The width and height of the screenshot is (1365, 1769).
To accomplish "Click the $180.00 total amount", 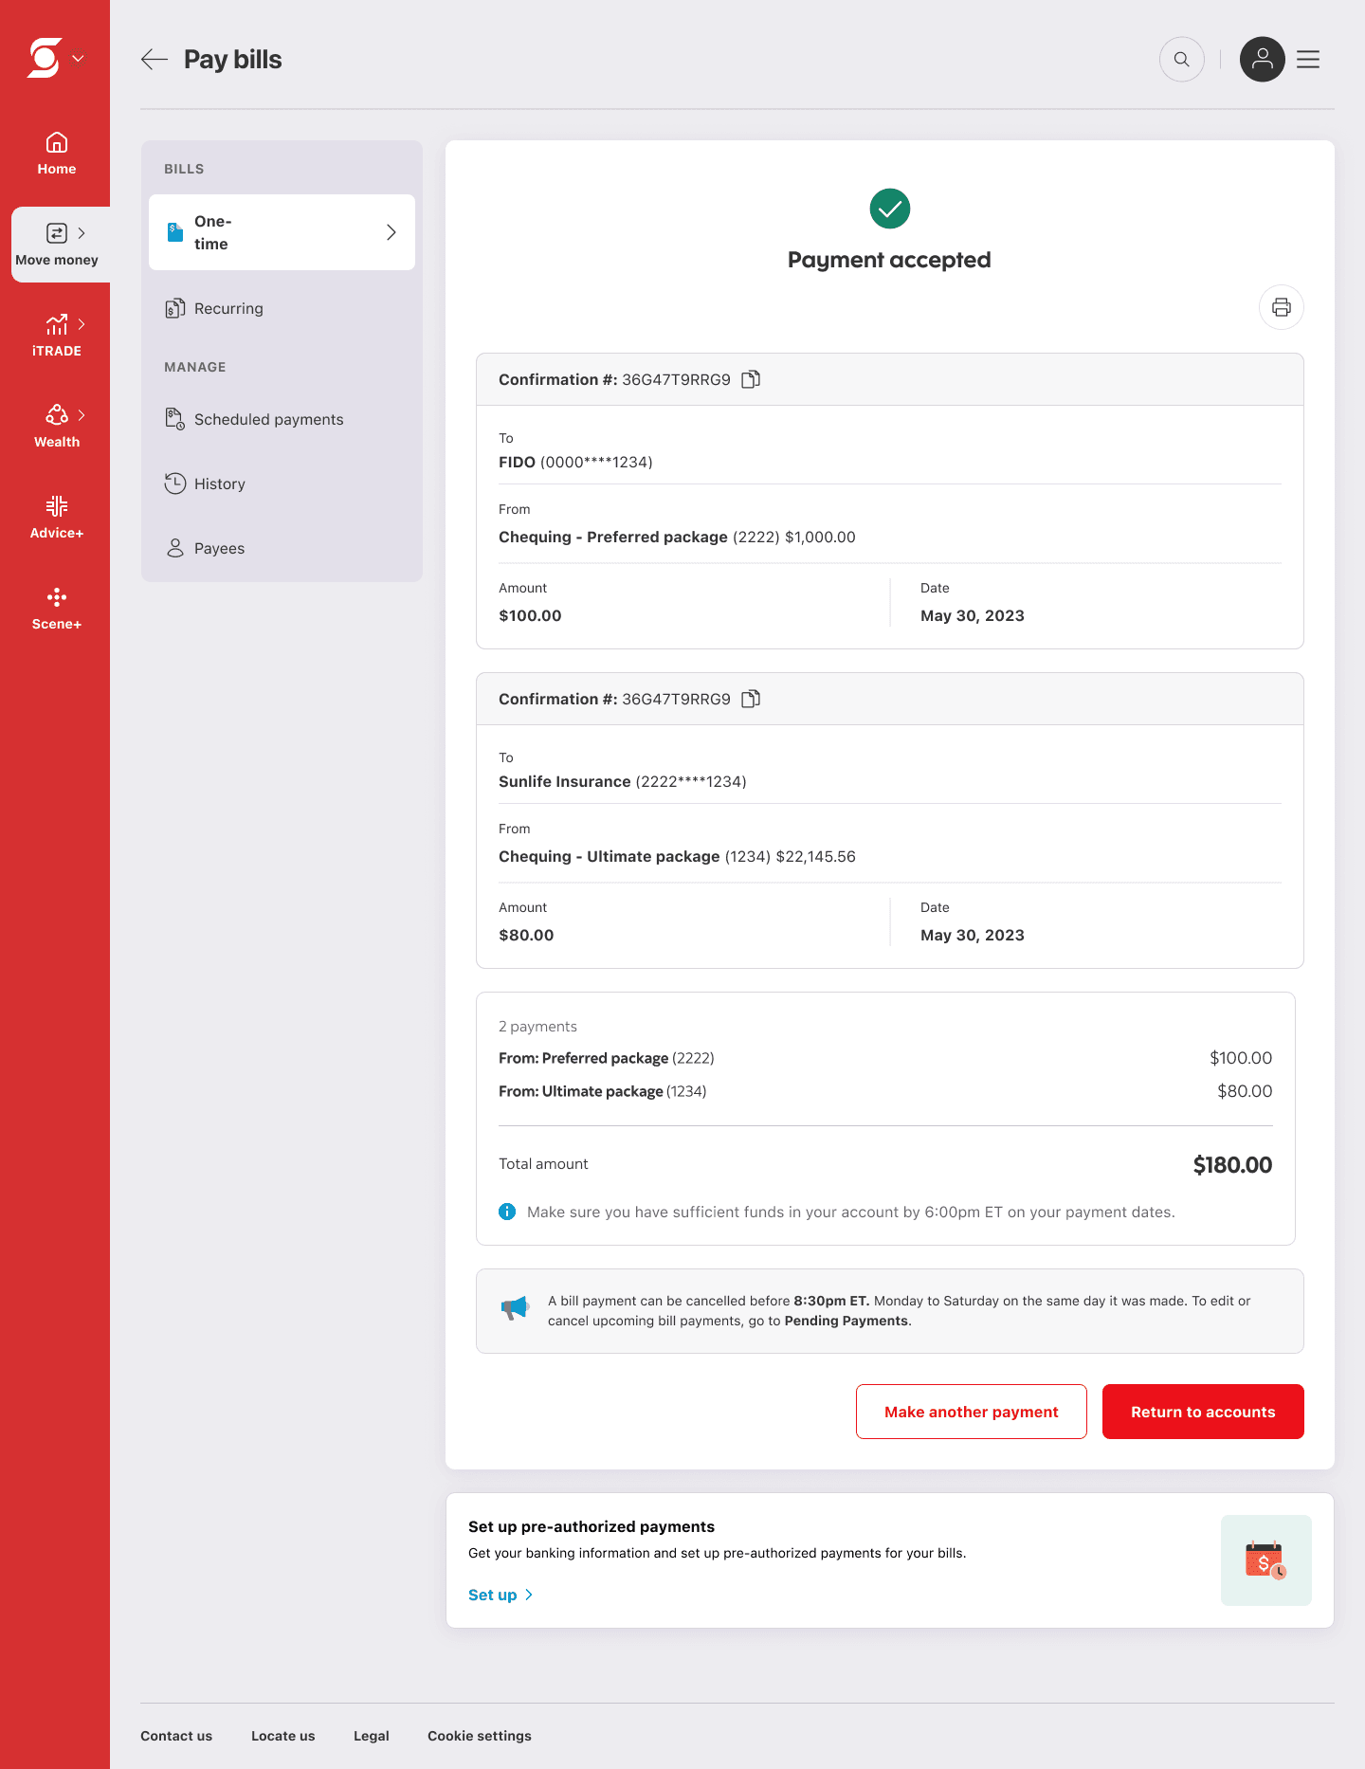I will tap(1232, 1165).
